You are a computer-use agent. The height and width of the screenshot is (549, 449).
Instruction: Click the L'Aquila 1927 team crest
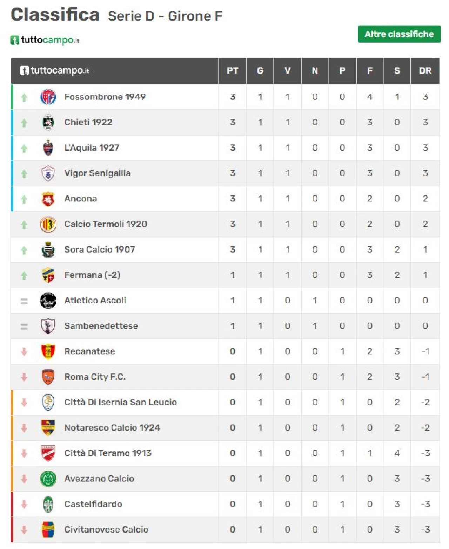click(48, 148)
